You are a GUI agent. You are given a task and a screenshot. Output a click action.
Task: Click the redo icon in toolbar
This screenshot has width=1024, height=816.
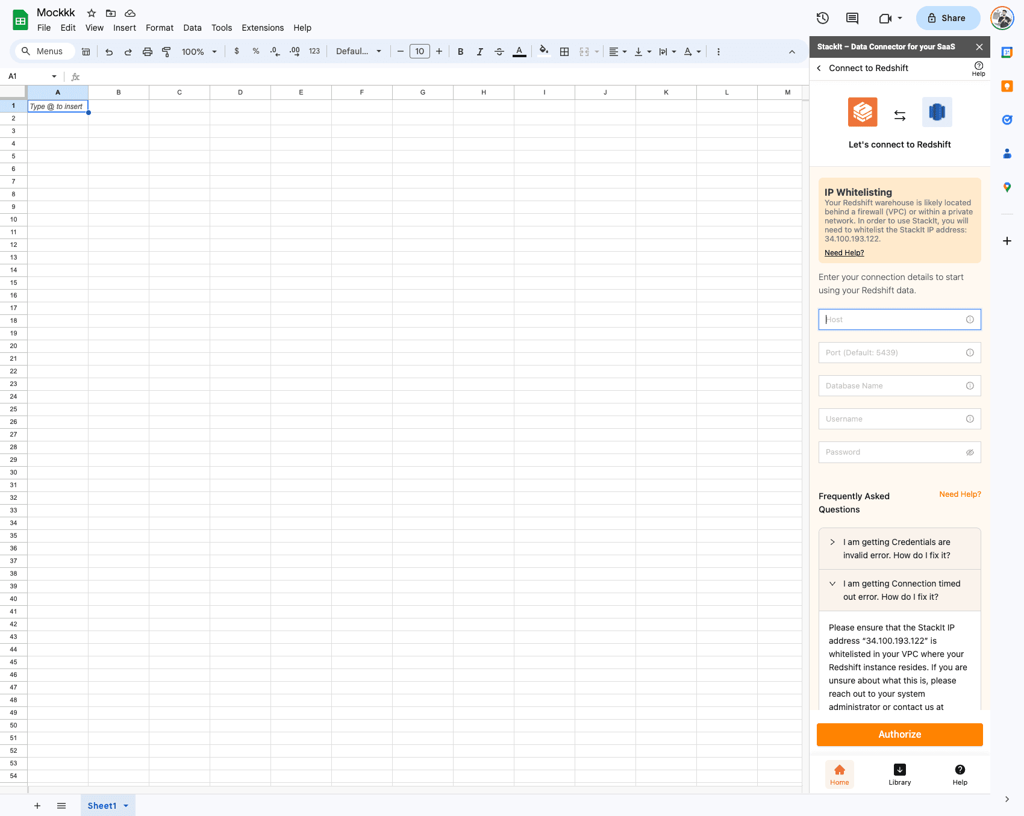tap(128, 52)
